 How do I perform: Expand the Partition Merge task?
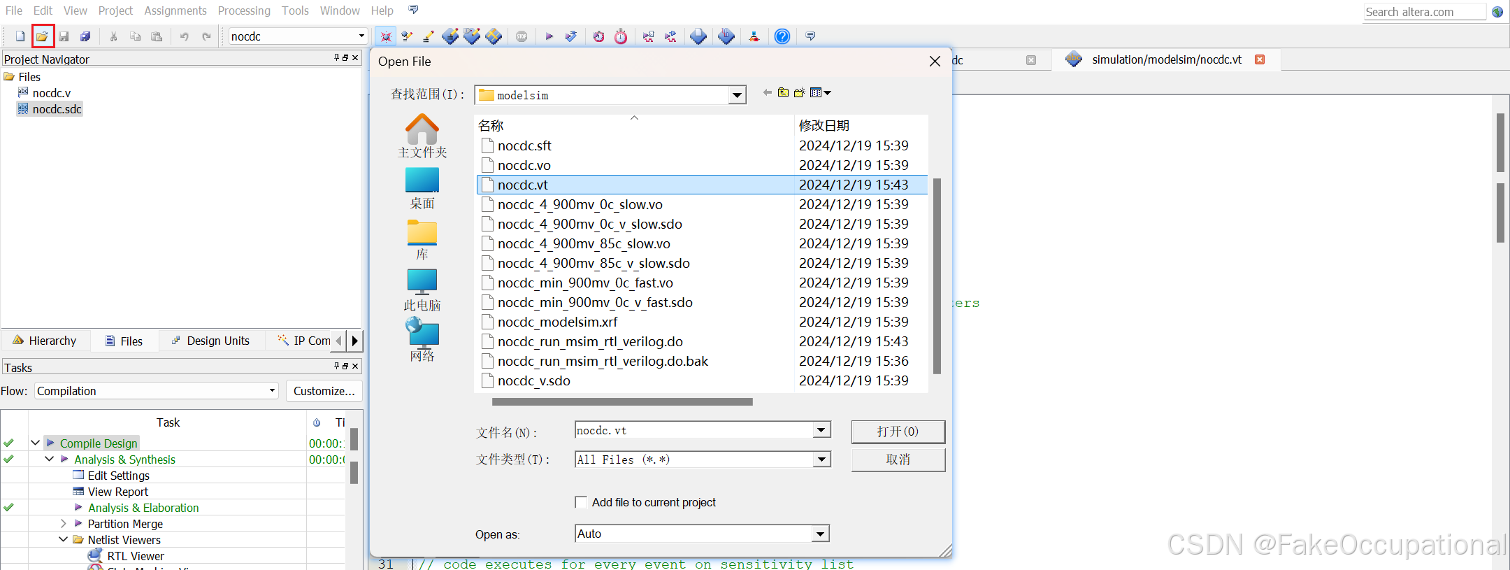(63, 523)
